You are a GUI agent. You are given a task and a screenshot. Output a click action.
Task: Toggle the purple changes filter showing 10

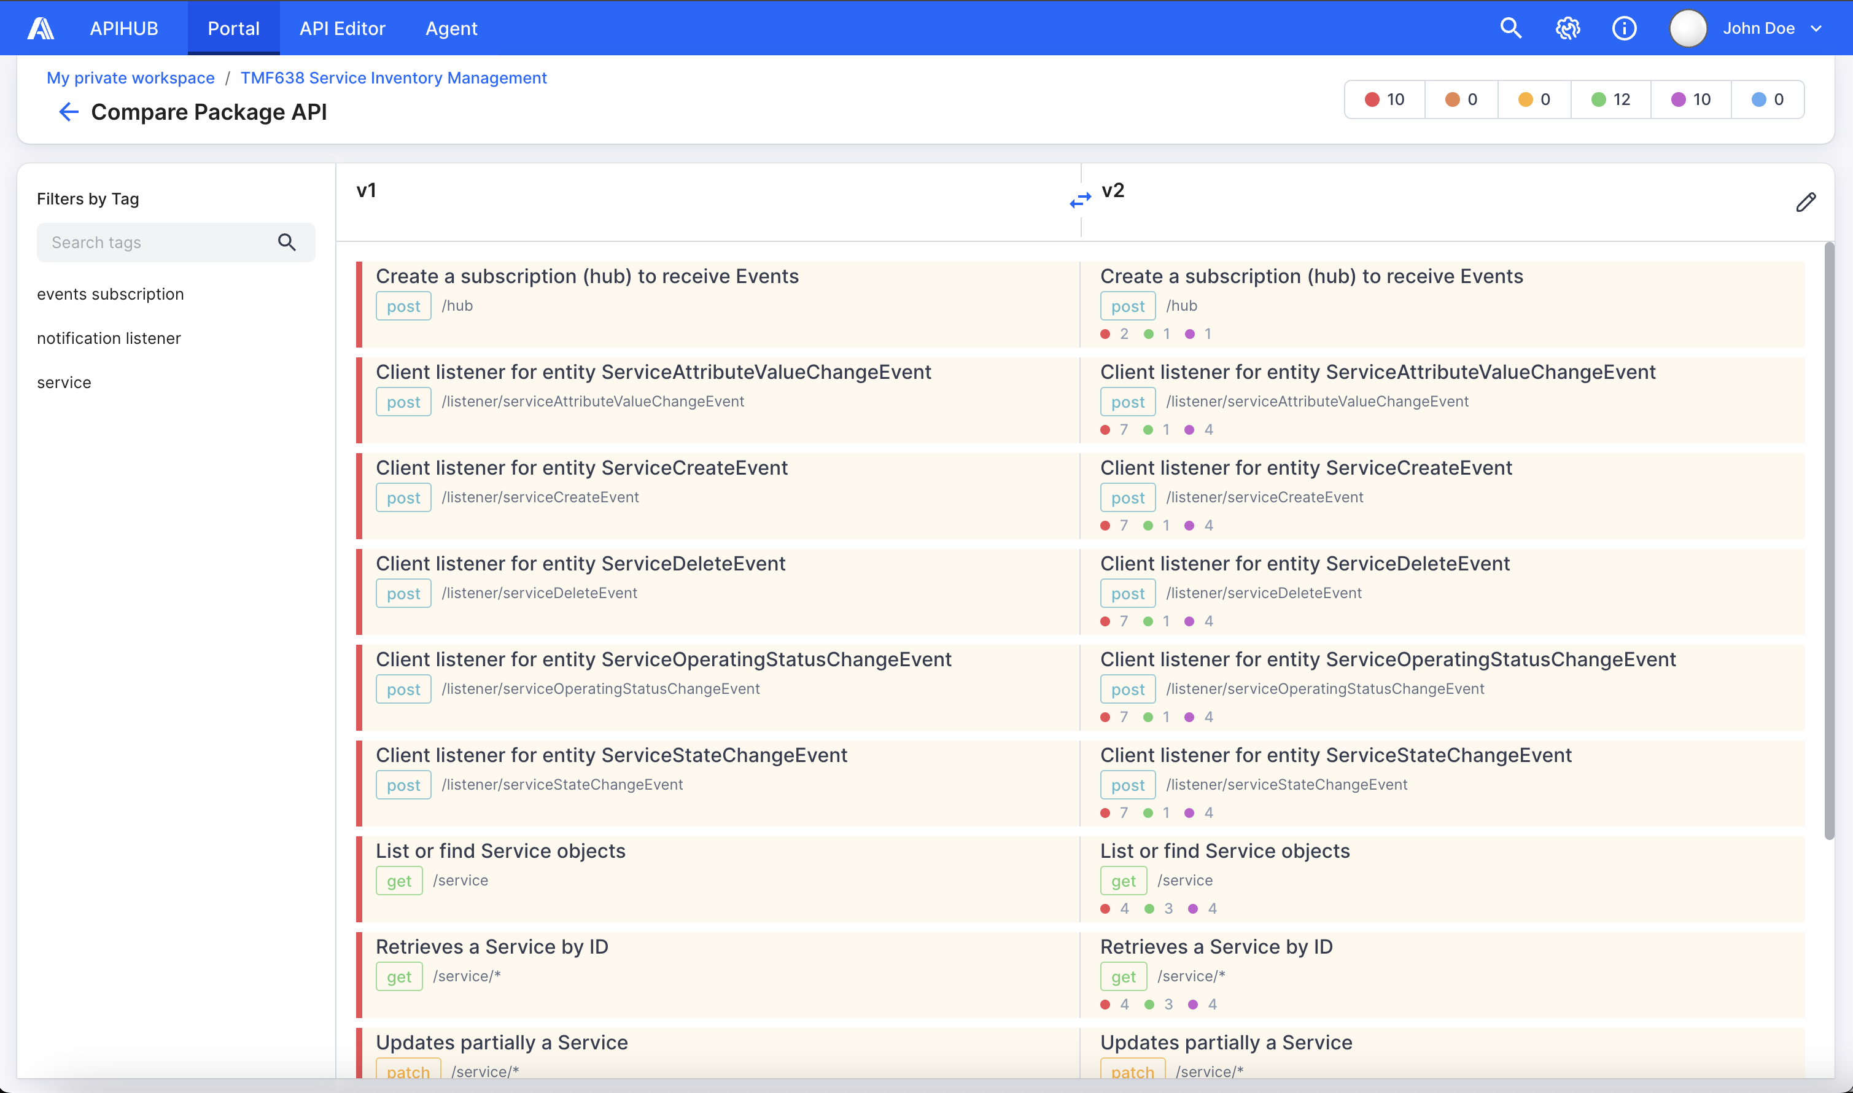[x=1691, y=99]
